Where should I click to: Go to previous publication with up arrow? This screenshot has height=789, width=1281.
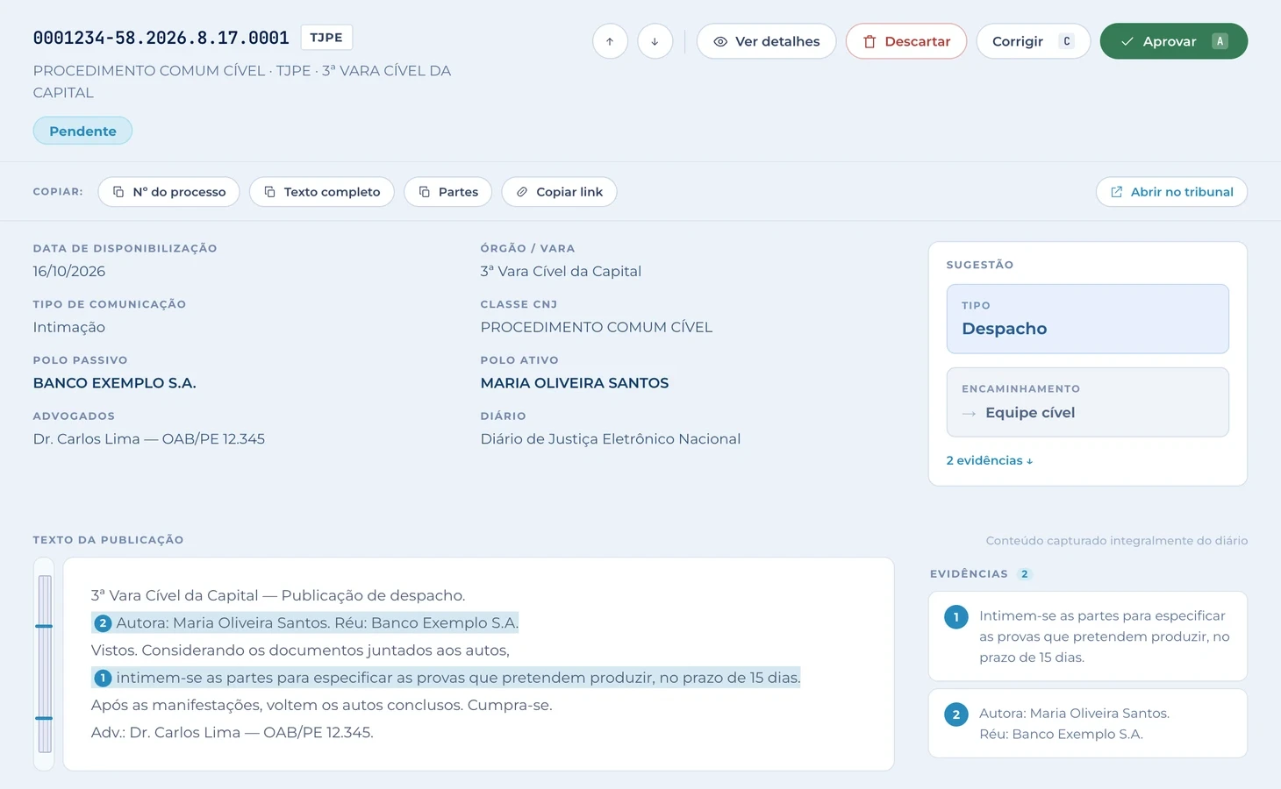pos(610,41)
